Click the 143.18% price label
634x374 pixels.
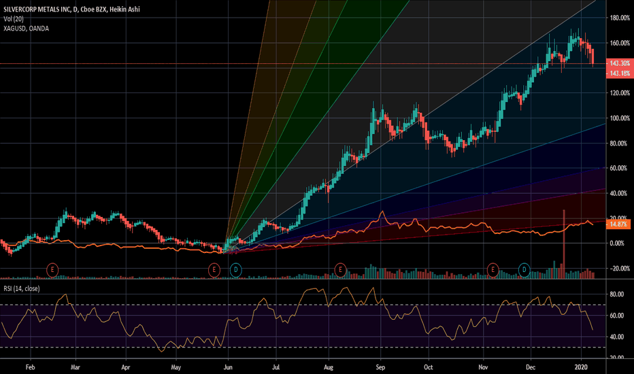coord(620,73)
